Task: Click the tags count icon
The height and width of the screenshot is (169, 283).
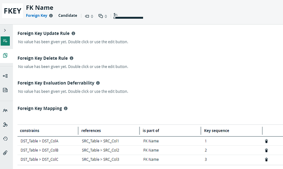Action: (87, 16)
